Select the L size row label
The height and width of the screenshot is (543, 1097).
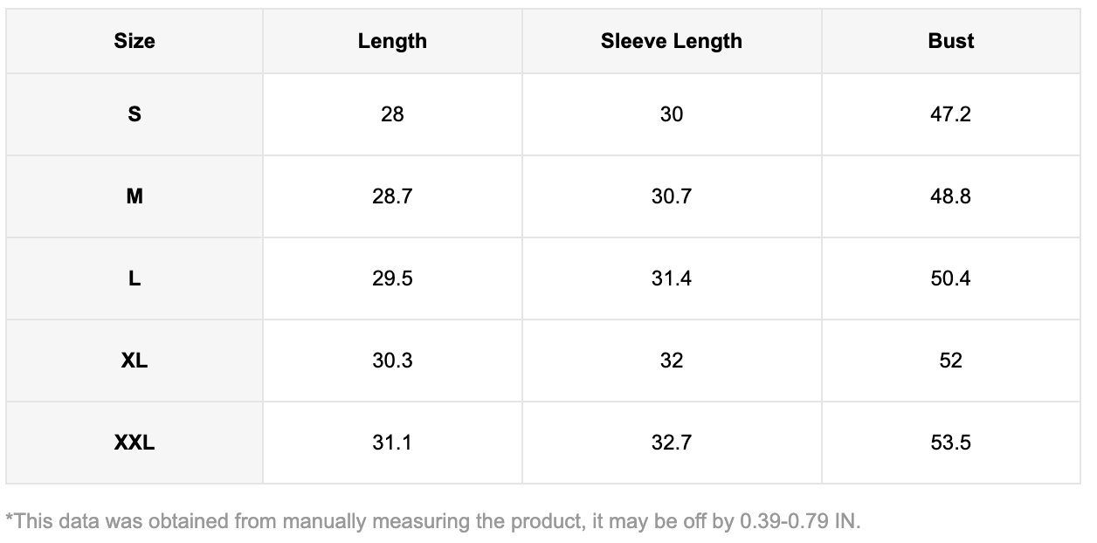[135, 278]
